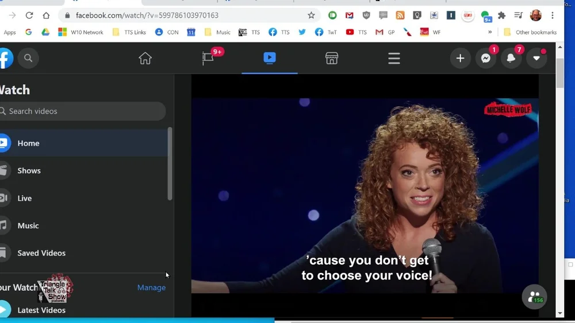Image resolution: width=575 pixels, height=323 pixels.
Task: Open Music in Watch sidebar
Action: (x=83, y=225)
